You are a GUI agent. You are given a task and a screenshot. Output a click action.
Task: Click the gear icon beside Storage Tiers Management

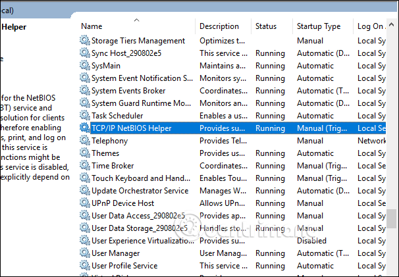[x=84, y=41]
